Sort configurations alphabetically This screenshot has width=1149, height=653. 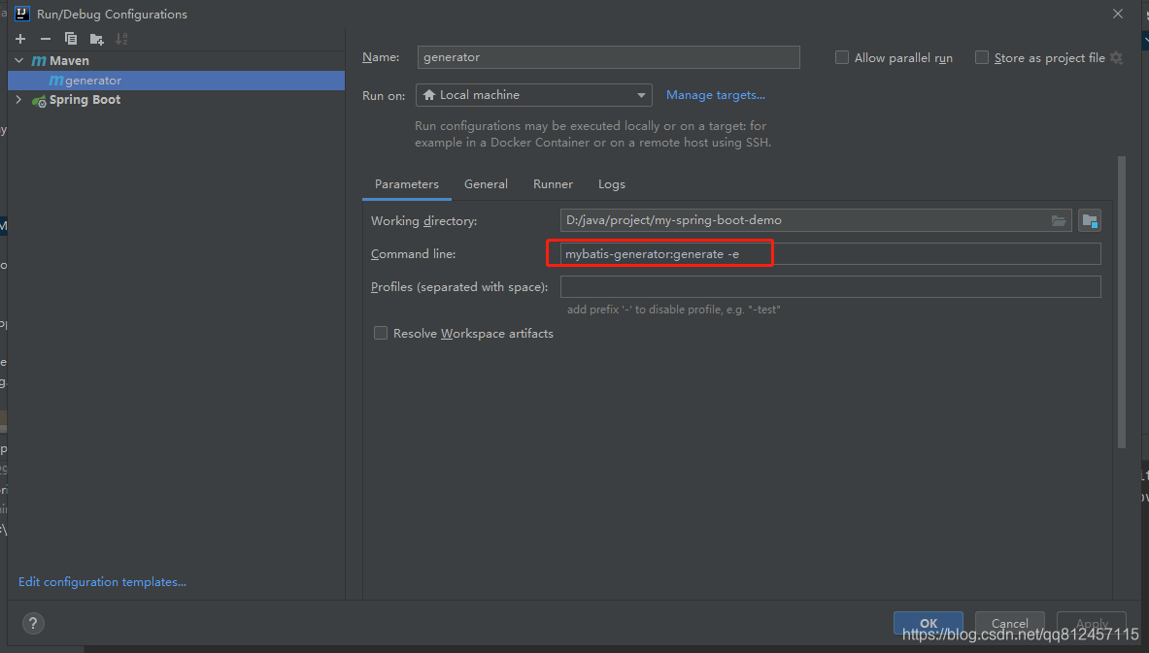click(x=121, y=39)
